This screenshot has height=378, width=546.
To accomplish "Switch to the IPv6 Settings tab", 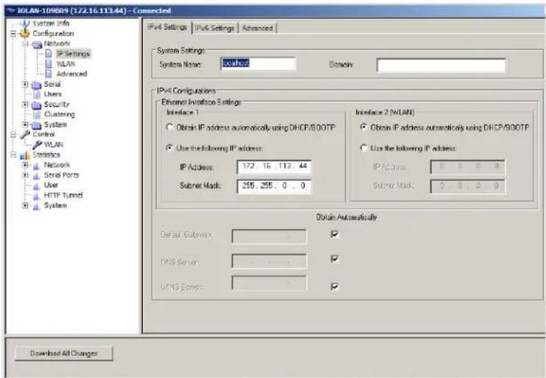I will [214, 28].
